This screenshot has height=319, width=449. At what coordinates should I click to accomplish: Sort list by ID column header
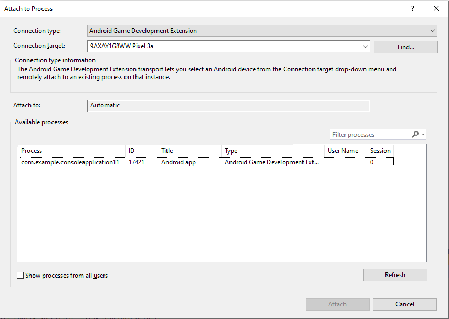pyautogui.click(x=141, y=151)
